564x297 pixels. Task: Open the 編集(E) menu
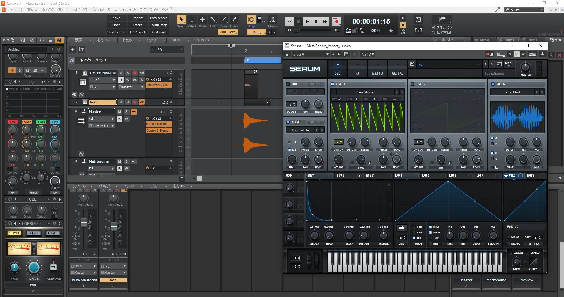click(32, 9)
